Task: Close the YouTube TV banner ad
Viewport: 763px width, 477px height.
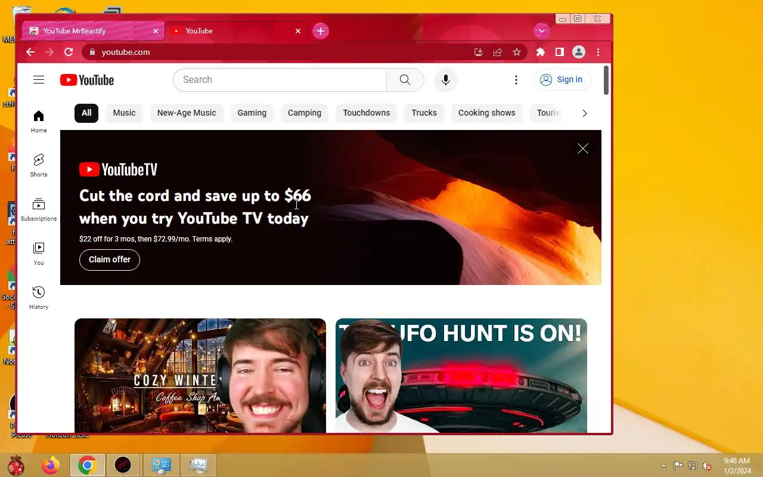Action: (583, 148)
